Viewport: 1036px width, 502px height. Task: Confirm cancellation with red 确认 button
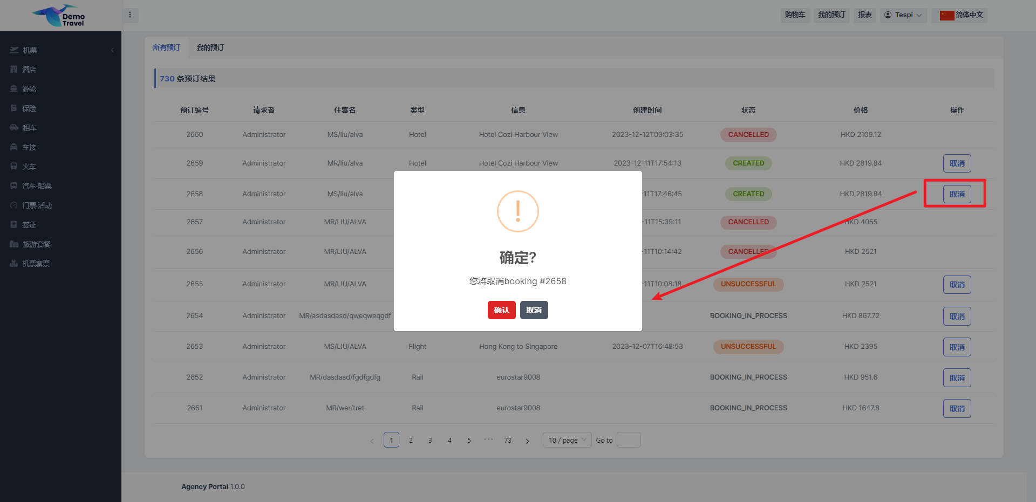[x=501, y=310]
